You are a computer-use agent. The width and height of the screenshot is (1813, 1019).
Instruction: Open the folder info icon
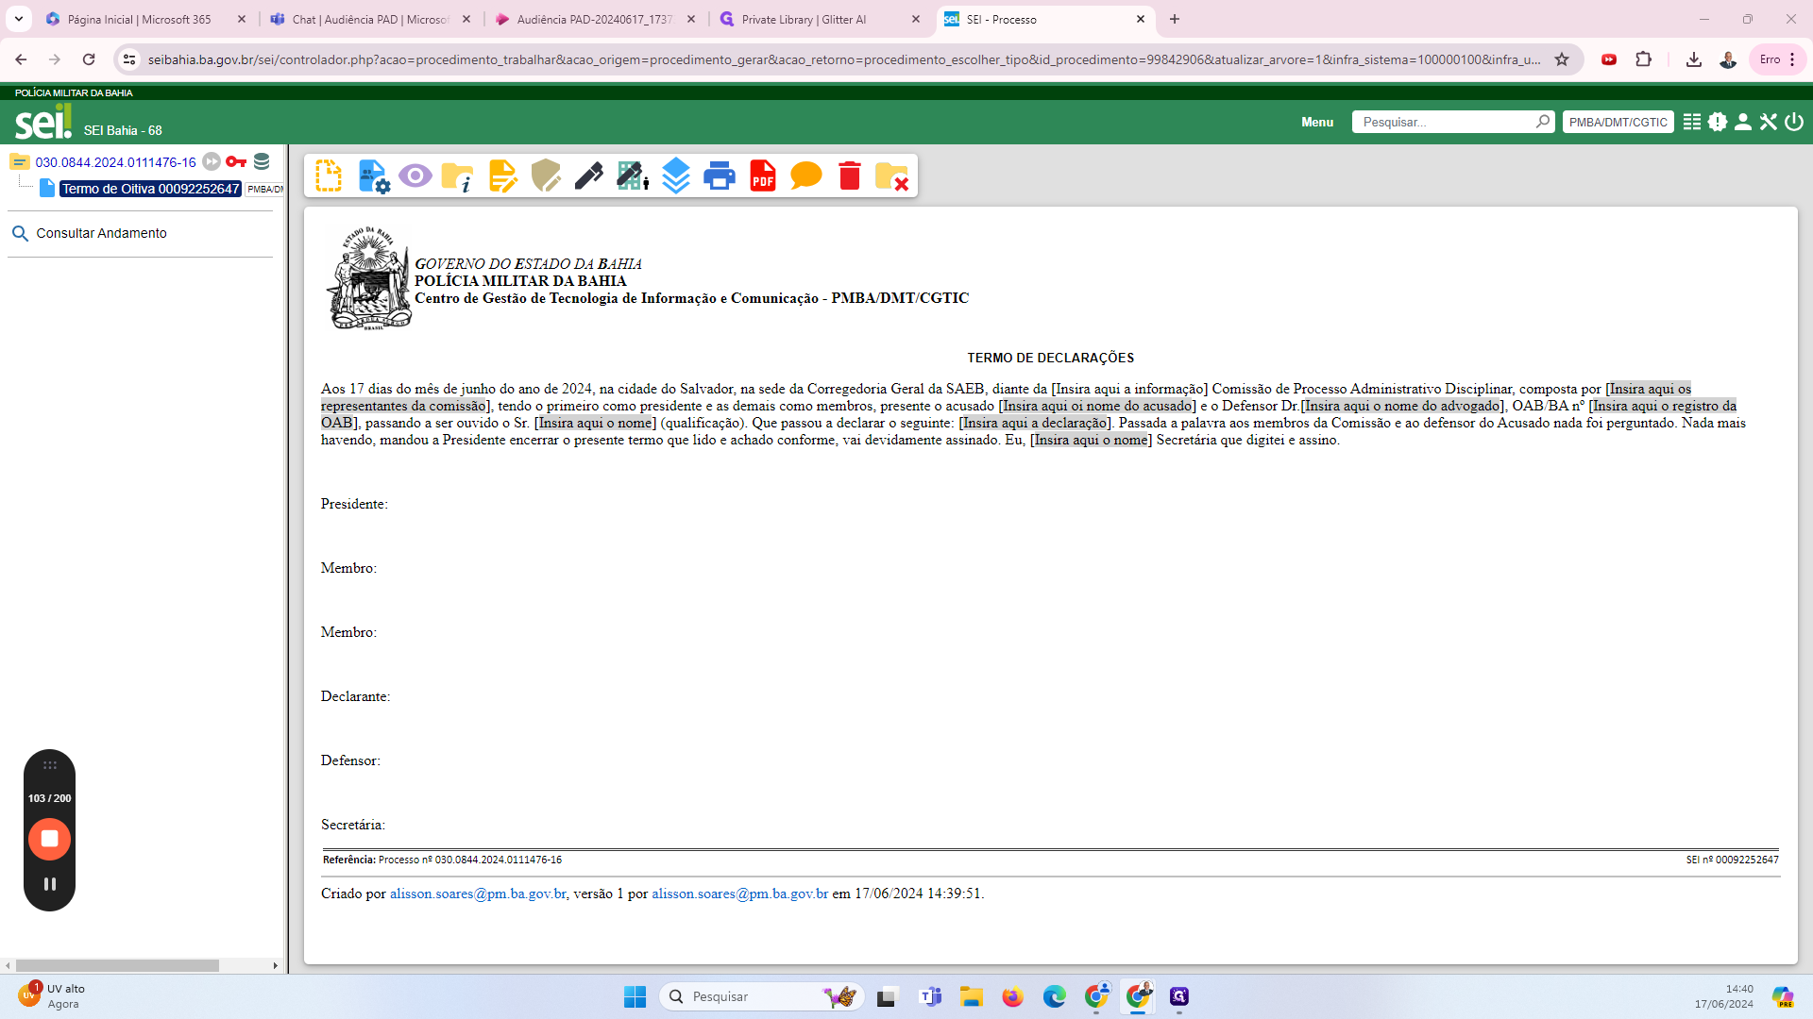click(x=458, y=176)
